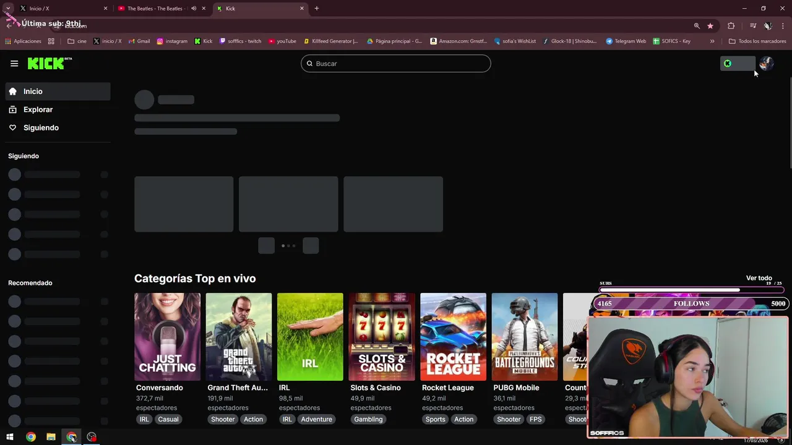Open the Todos los marcadores folder
The height and width of the screenshot is (445, 792).
[x=757, y=41]
